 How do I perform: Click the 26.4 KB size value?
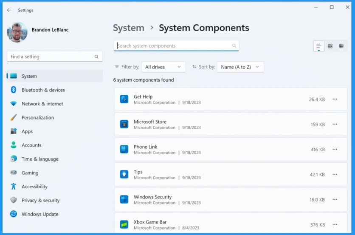pyautogui.click(x=317, y=99)
